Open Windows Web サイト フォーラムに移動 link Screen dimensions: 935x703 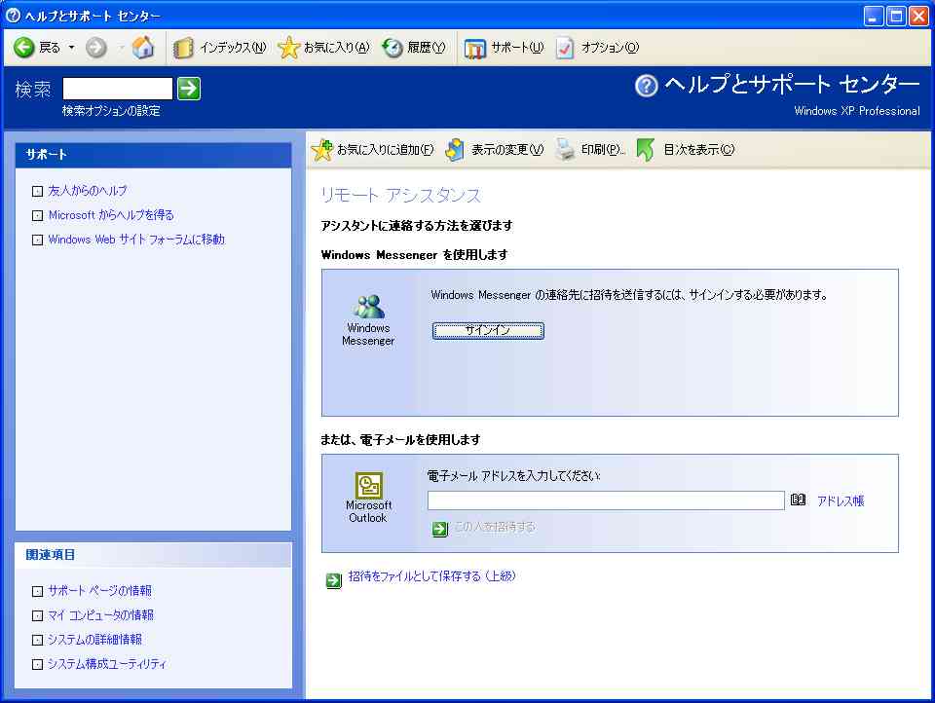coord(136,240)
